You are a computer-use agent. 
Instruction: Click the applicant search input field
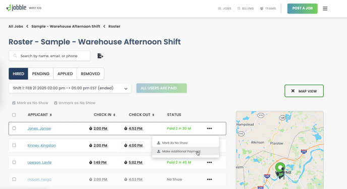pyautogui.click(x=49, y=56)
